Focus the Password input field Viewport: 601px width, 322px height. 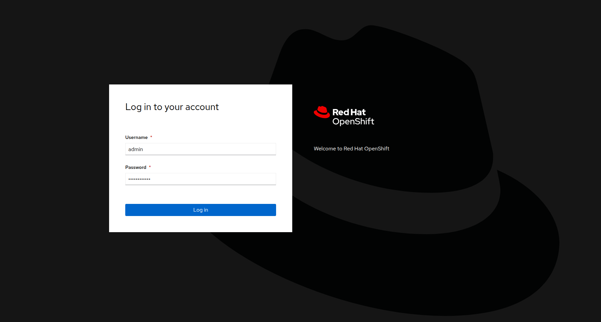tap(200, 179)
